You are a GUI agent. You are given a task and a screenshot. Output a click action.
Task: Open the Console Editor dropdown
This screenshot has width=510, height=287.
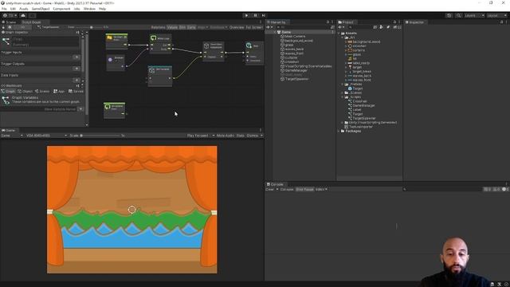321,190
